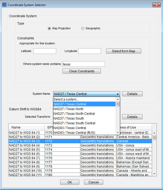The height and width of the screenshot is (190, 163).
Task: Select the Map Projection radio button
Action: point(49,28)
